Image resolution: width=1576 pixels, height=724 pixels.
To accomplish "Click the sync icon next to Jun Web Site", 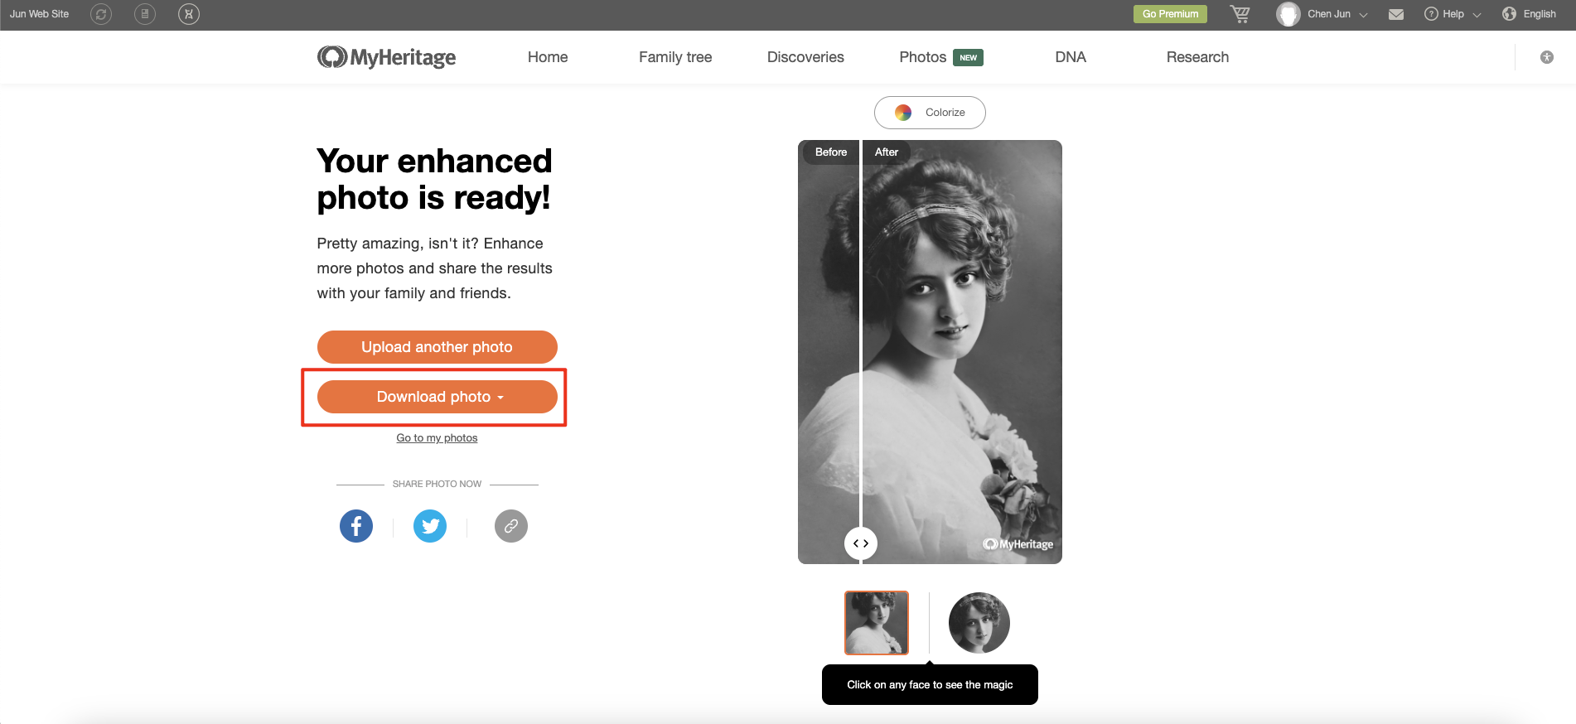I will (x=101, y=13).
